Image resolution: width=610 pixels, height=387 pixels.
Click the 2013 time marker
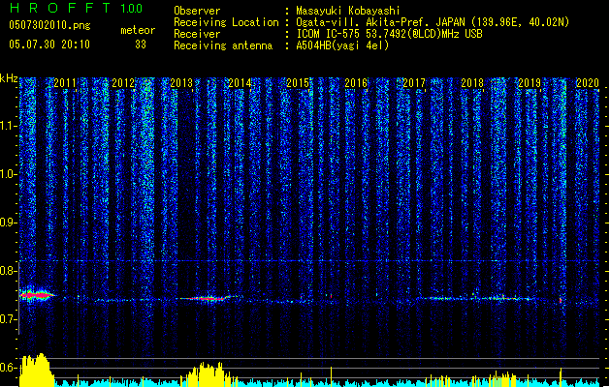[181, 83]
